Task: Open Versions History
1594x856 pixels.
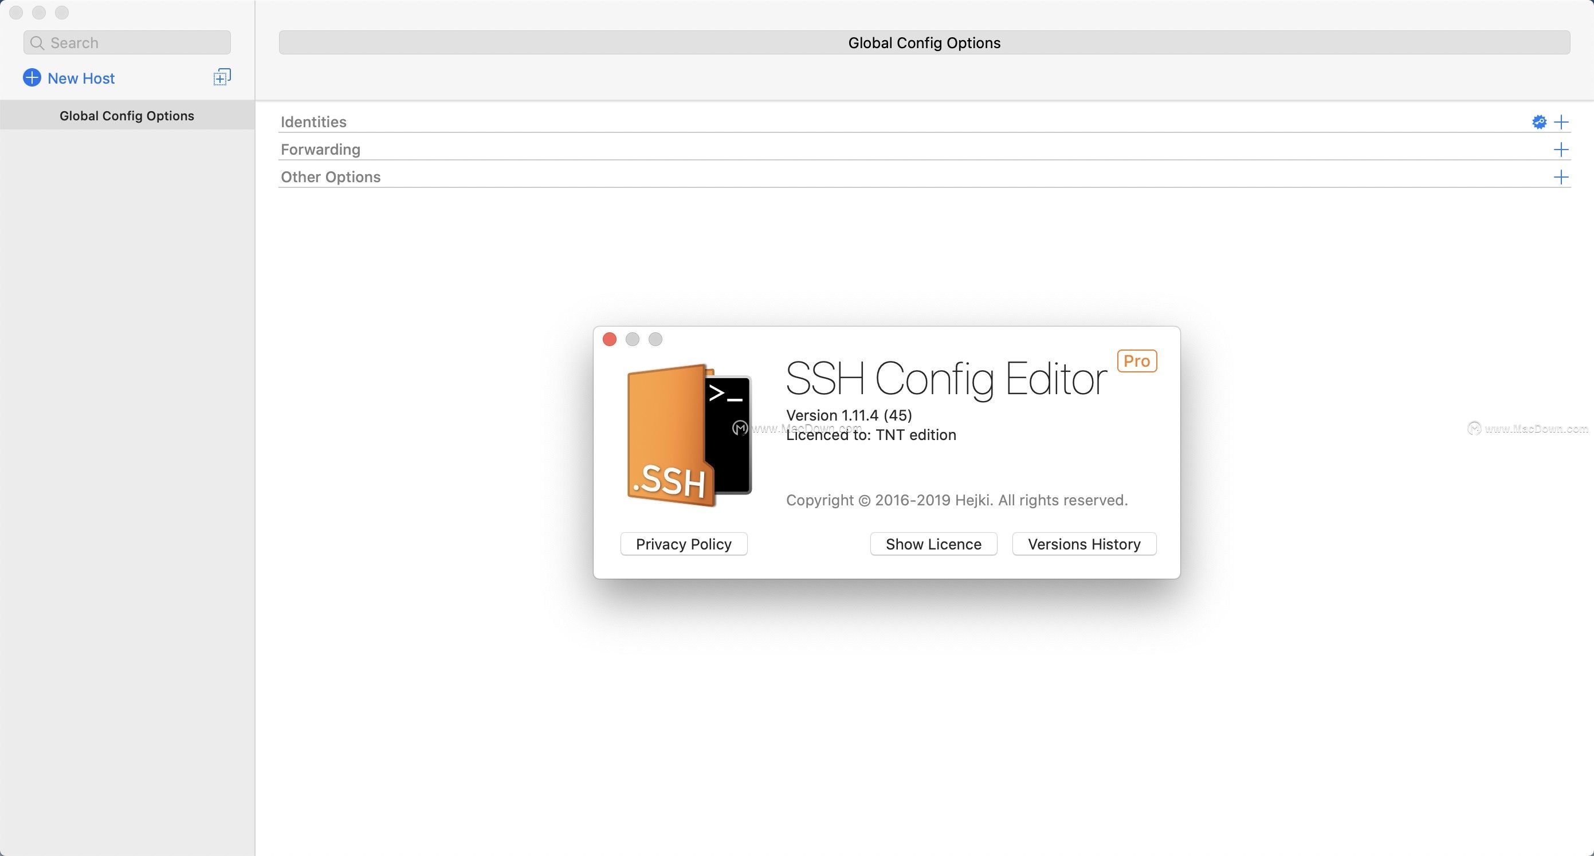Action: click(1084, 544)
